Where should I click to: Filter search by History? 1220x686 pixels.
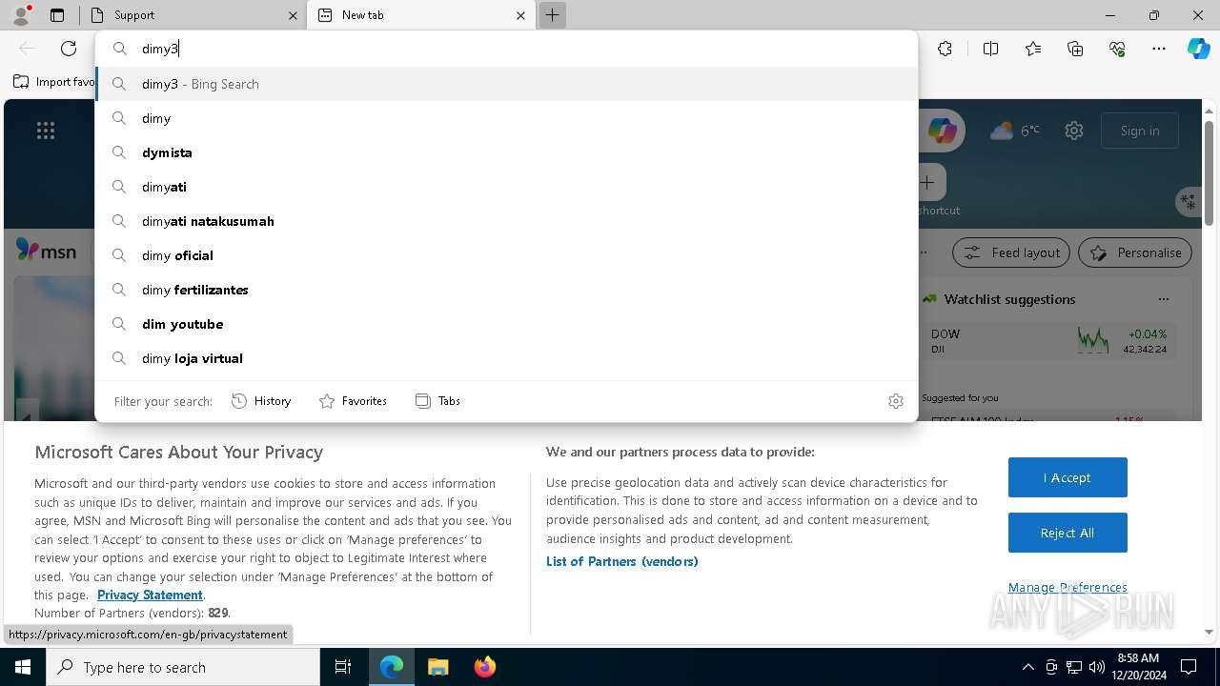[x=261, y=401]
